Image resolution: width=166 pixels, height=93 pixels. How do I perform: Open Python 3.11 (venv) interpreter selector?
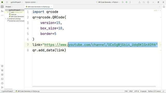pyautogui.click(x=154, y=91)
